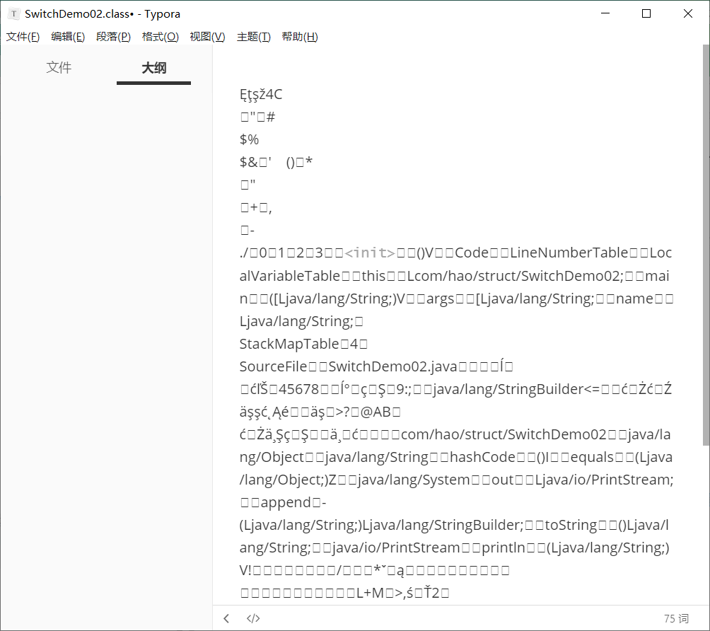The width and height of the screenshot is (710, 631).
Task: Open the 段落(P) menu
Action: tap(113, 37)
